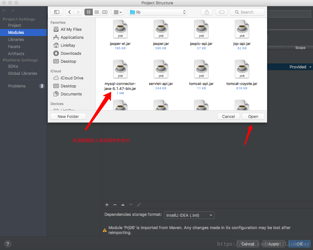The height and width of the screenshot is (250, 313).
Task: Click the back arrow in Project Structure
Action: [x=4, y=10]
